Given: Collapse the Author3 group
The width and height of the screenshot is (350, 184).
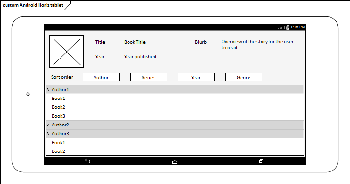Looking at the screenshot, I should point(47,134).
